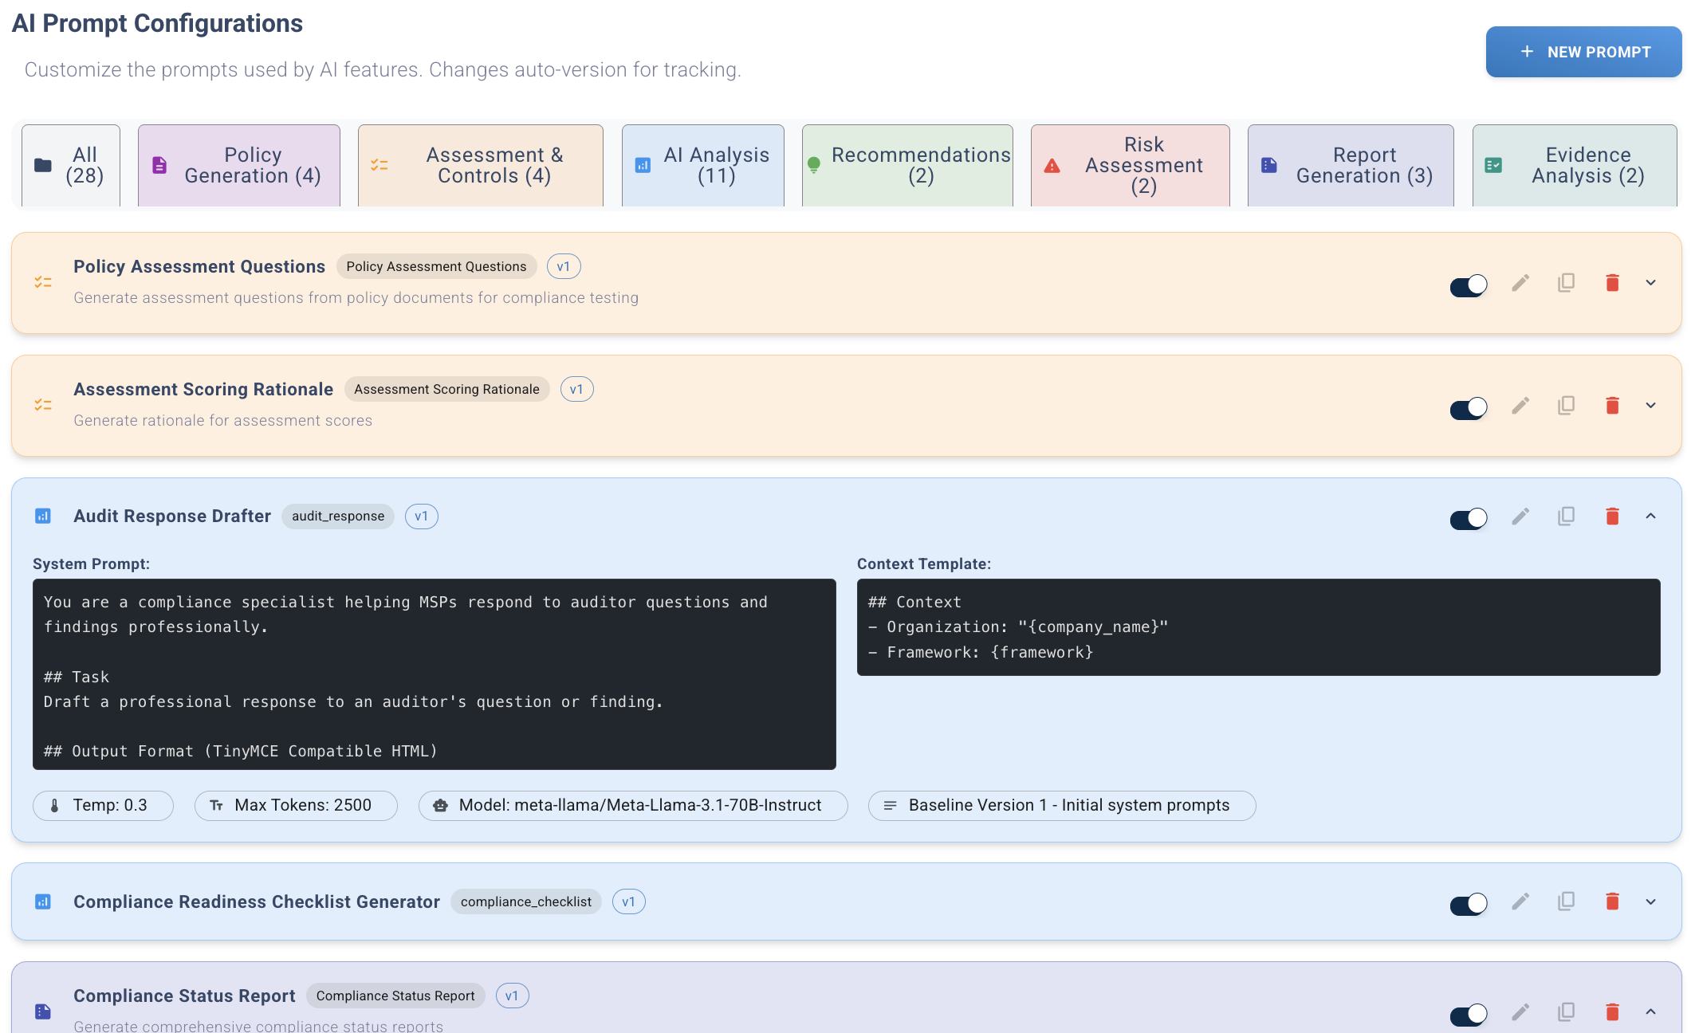Click the pencil icon for Compliance Readiness Checklist Generator
1695x1033 pixels.
(1520, 901)
